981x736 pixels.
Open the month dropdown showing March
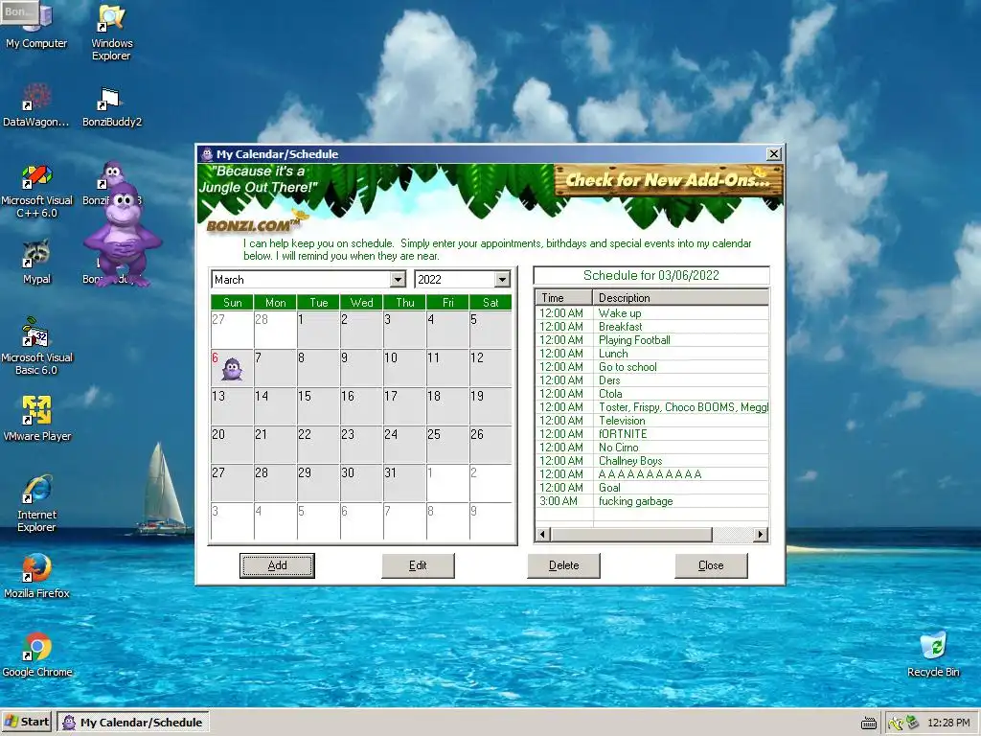(398, 279)
